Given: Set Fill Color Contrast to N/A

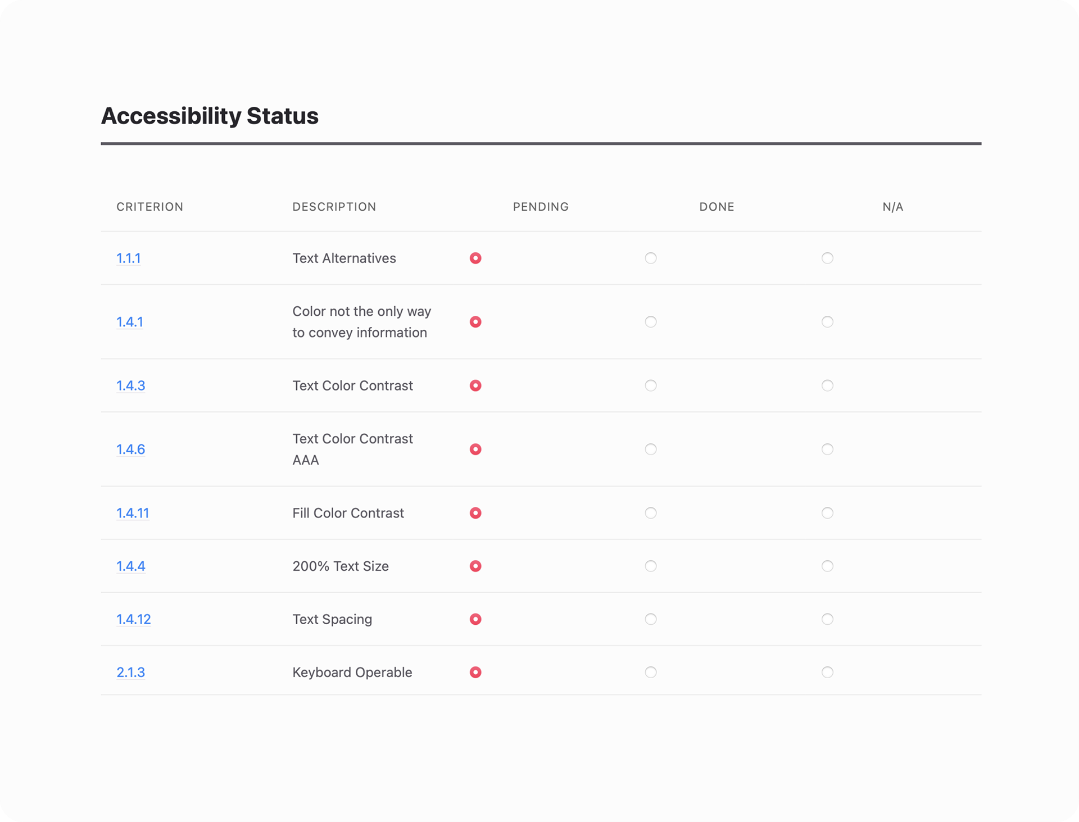Looking at the screenshot, I should pos(827,513).
